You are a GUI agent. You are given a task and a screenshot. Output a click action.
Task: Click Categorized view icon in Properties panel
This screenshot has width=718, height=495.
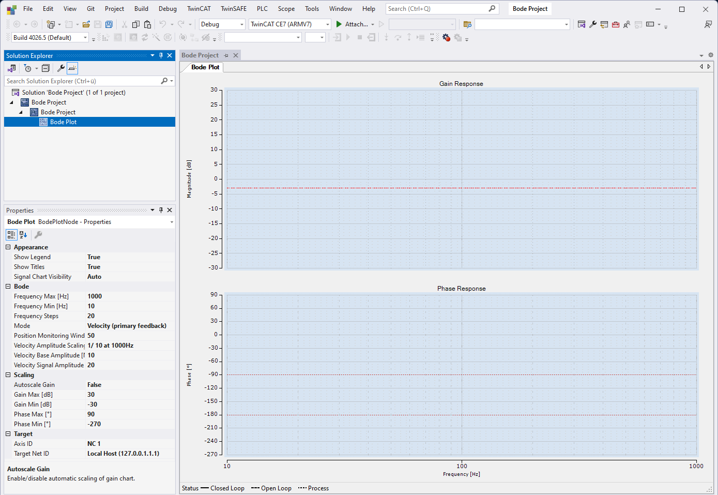pyautogui.click(x=11, y=235)
